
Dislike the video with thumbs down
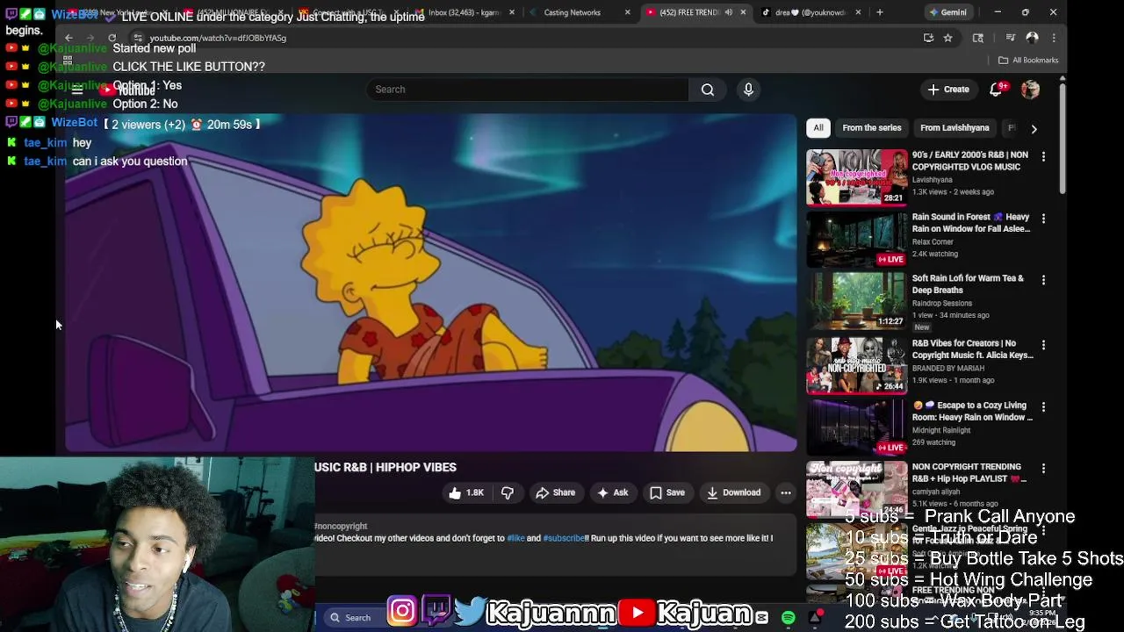(x=508, y=493)
